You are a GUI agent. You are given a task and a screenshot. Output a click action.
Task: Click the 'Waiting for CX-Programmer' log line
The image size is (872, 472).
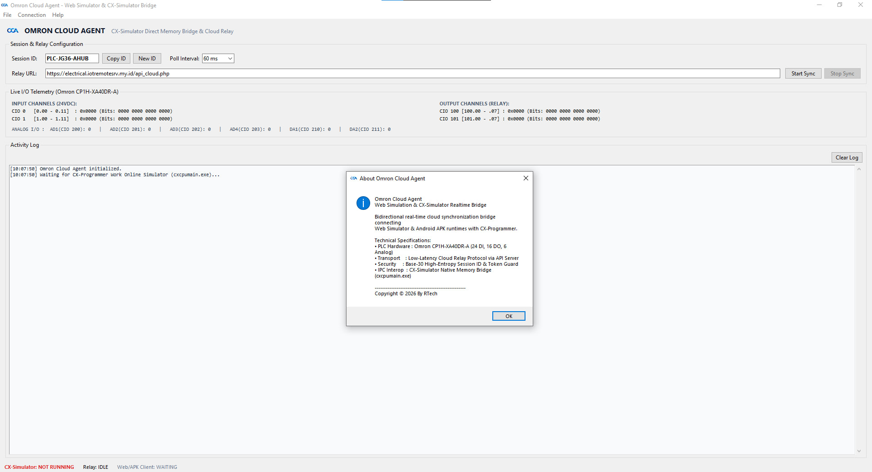click(115, 174)
